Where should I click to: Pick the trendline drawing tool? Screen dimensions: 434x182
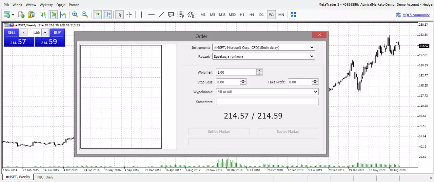tap(161, 15)
